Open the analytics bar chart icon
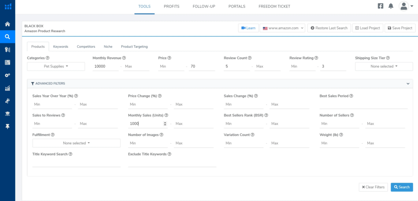The height and width of the screenshot is (201, 418). (x=7, y=88)
